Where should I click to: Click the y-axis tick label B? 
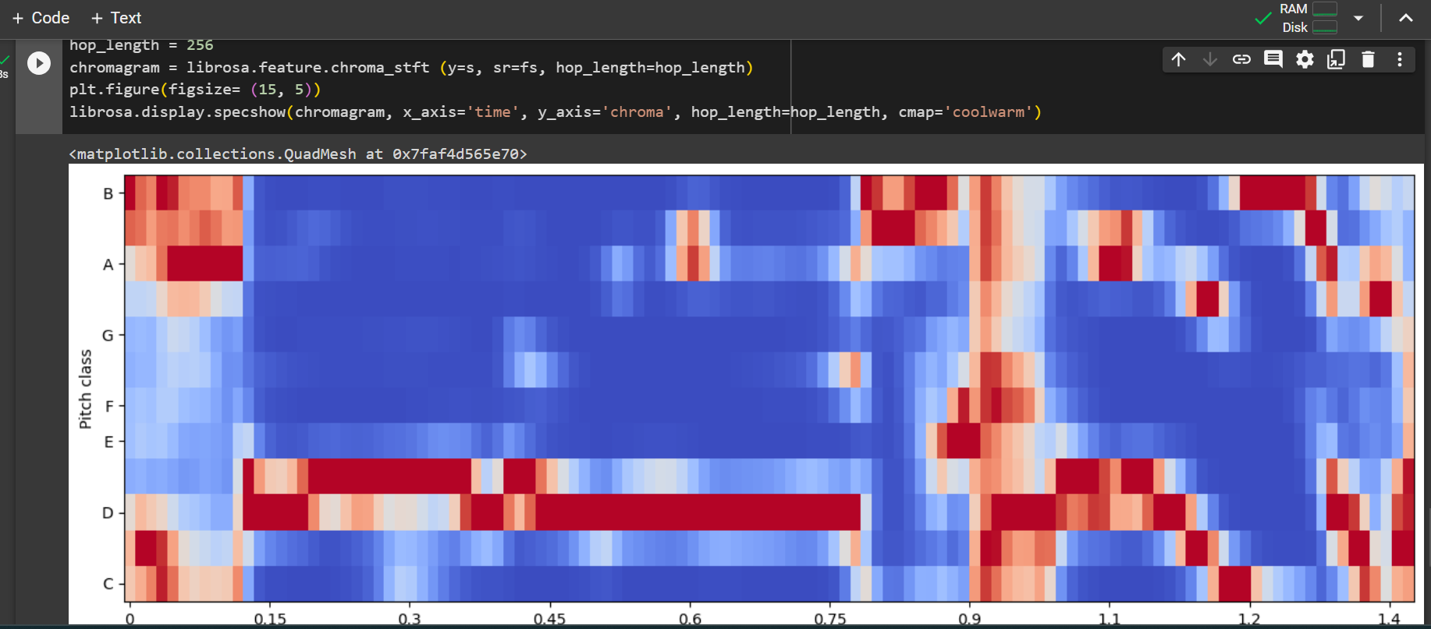click(108, 193)
